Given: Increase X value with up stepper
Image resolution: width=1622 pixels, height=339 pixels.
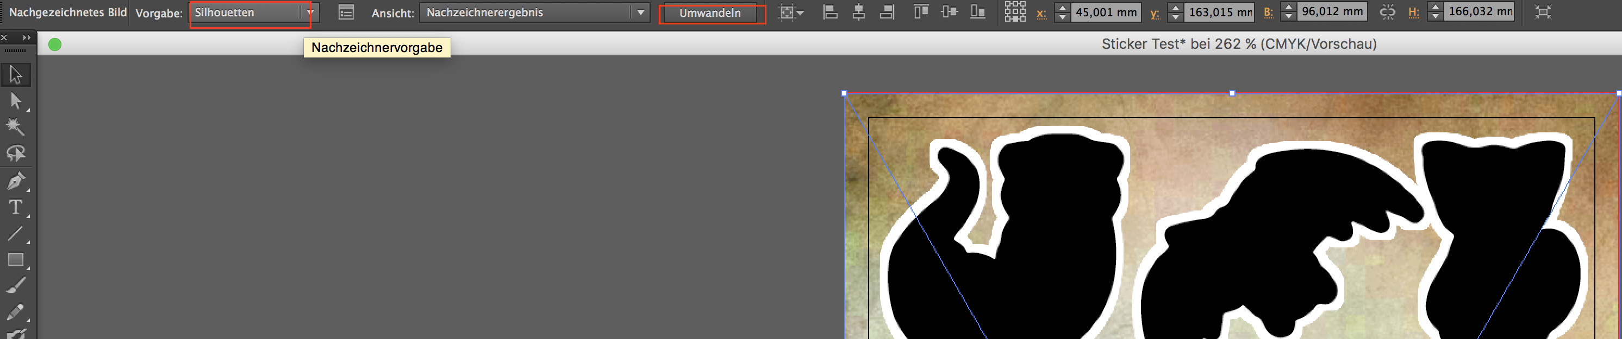Looking at the screenshot, I should click(1062, 8).
